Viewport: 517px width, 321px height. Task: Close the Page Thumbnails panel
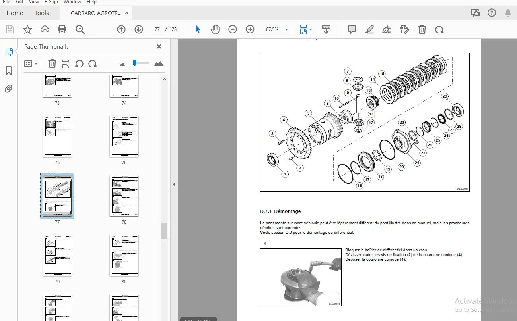click(159, 46)
